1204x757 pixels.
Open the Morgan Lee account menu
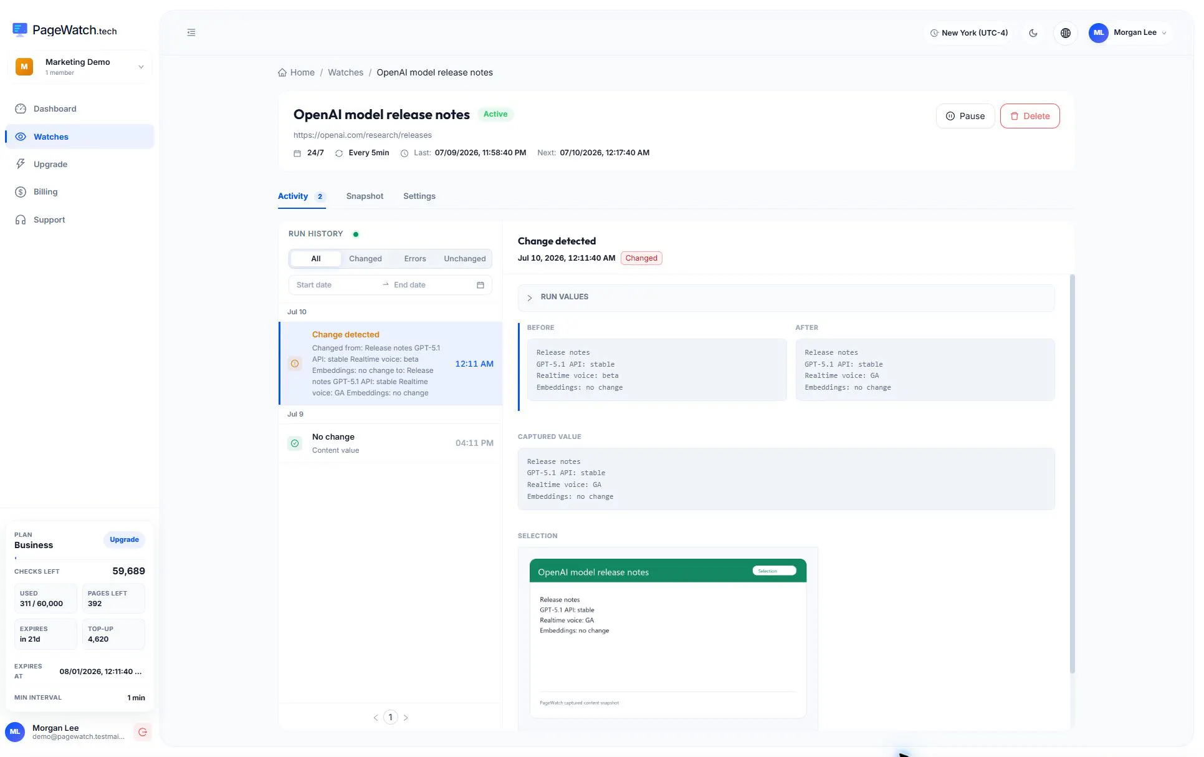1130,33
